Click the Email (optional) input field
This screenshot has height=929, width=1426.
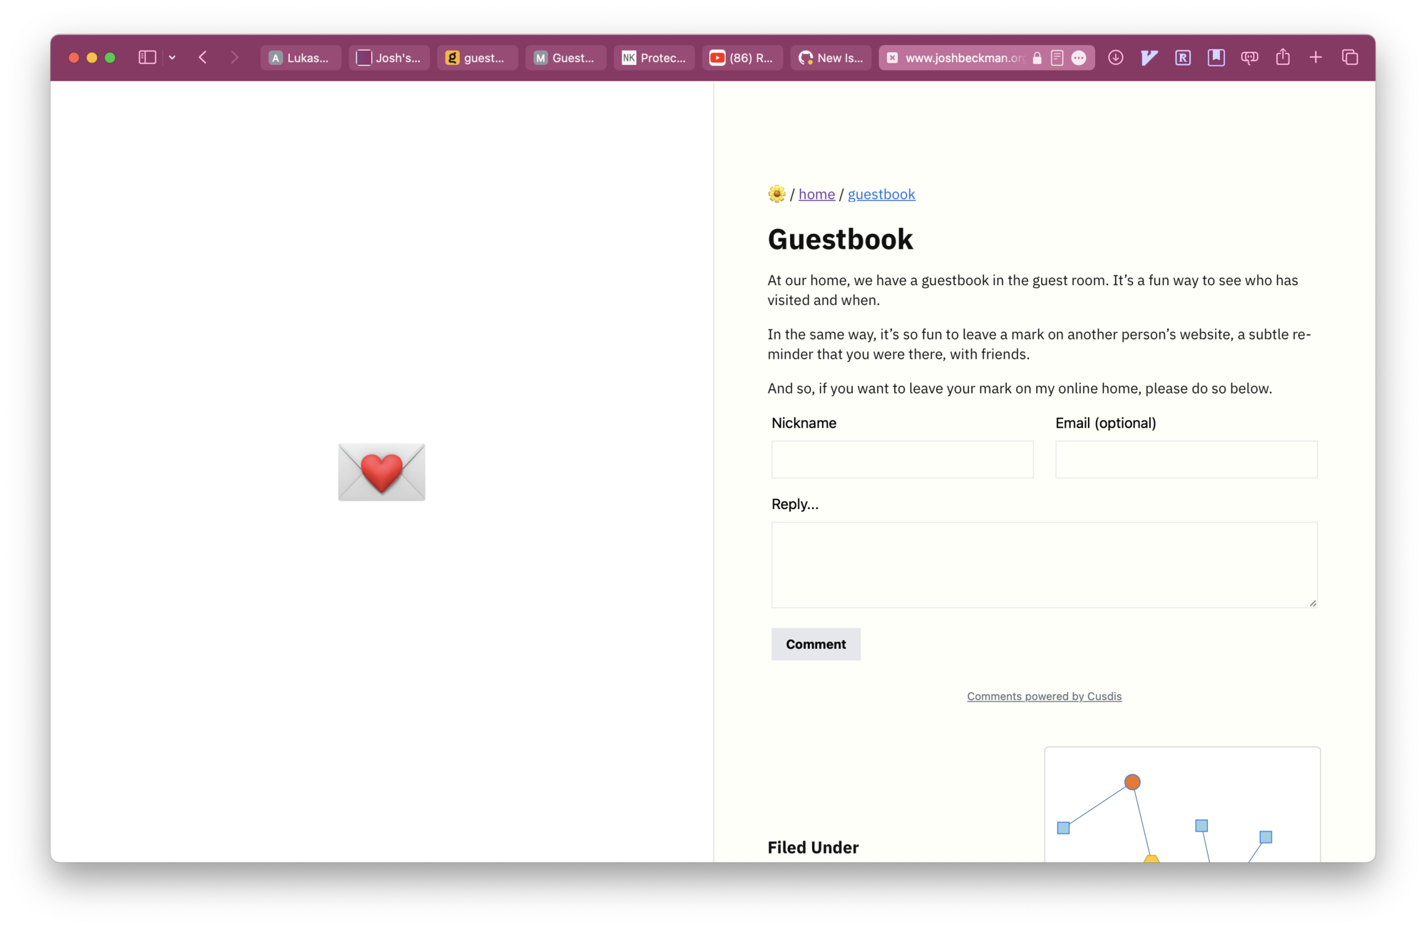1186,459
